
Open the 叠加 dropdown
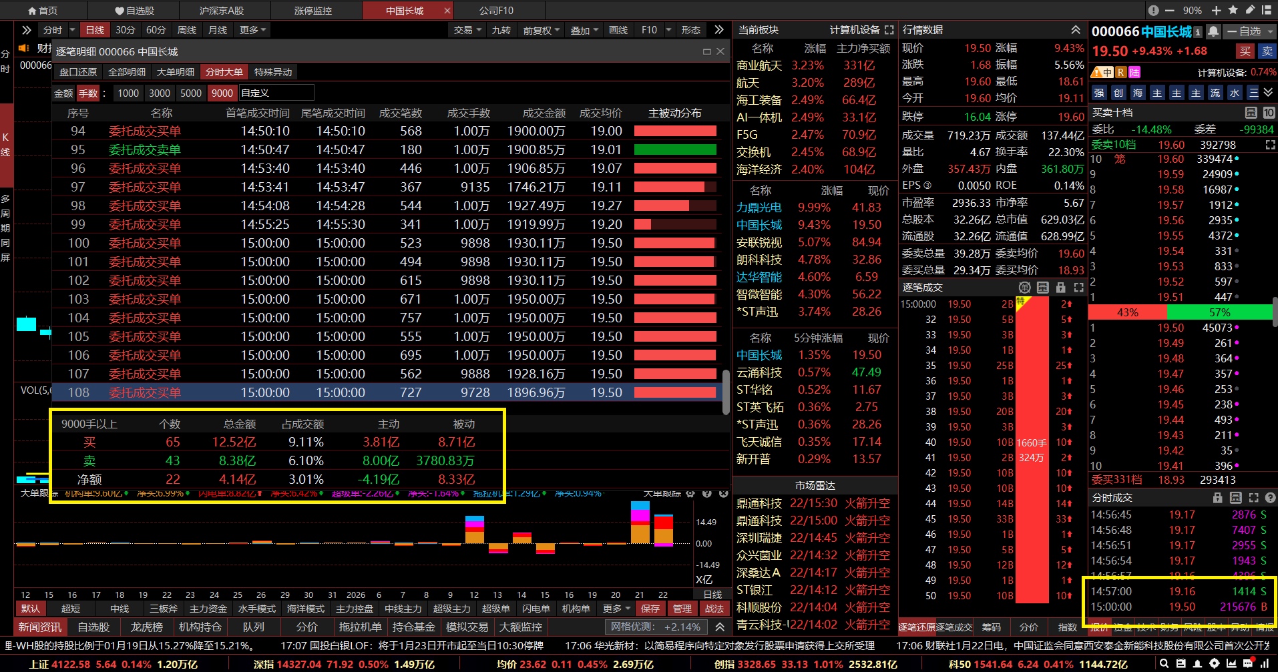pos(584,30)
